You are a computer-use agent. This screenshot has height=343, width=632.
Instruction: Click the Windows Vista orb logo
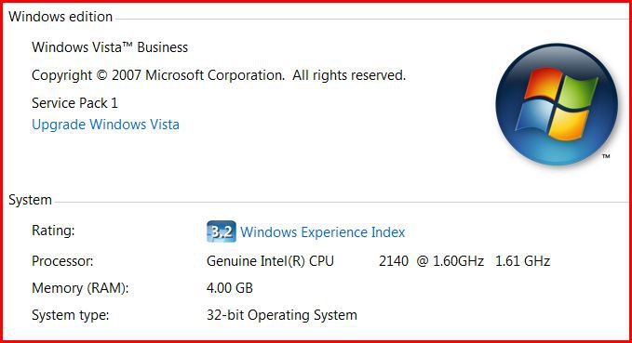coord(557,104)
